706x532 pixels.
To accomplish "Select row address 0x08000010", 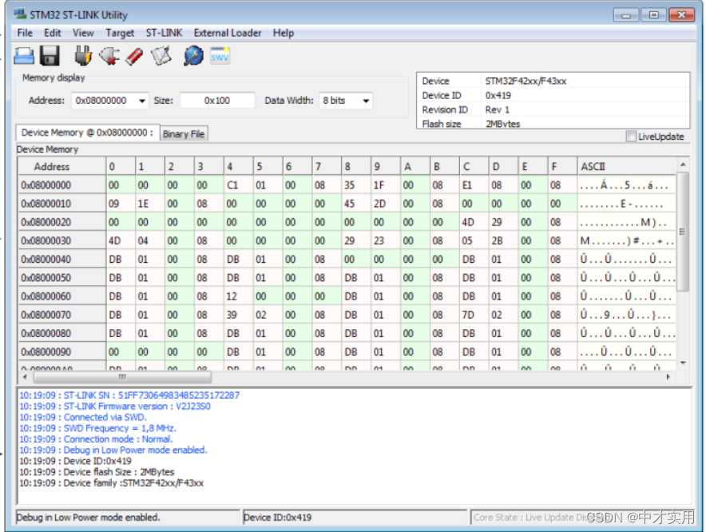I will (61, 204).
